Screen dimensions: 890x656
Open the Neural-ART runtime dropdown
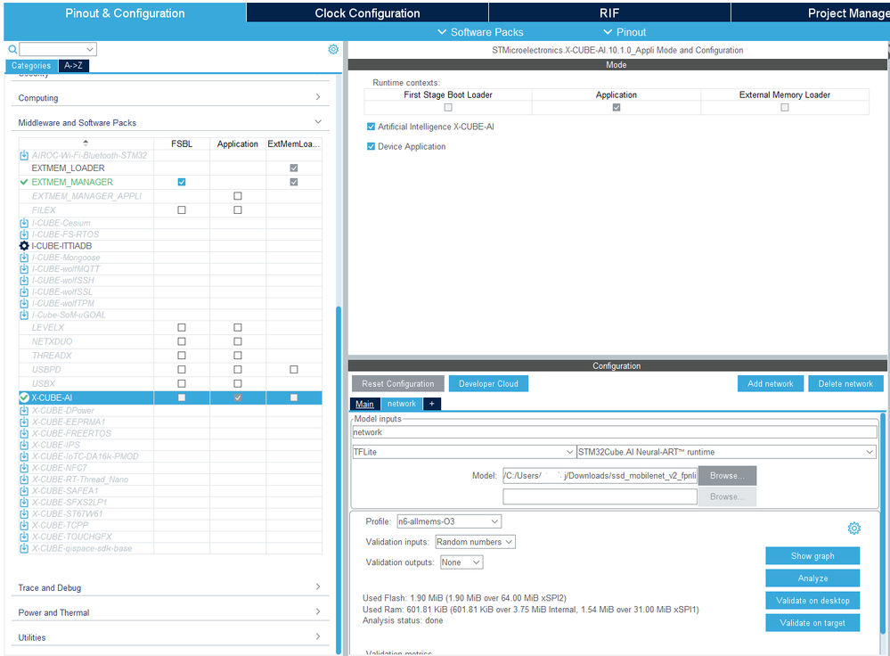click(726, 452)
